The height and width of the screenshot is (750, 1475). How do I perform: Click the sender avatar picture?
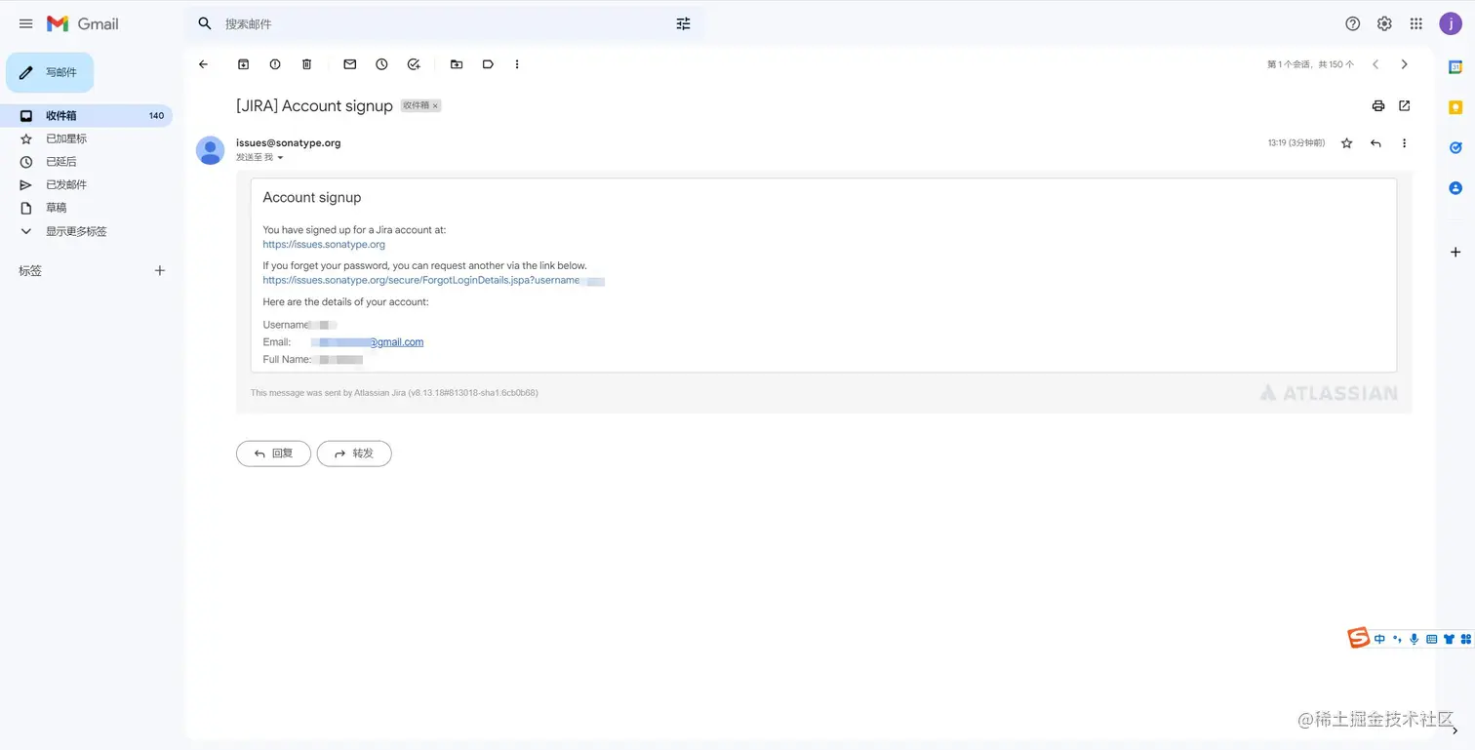tap(210, 150)
